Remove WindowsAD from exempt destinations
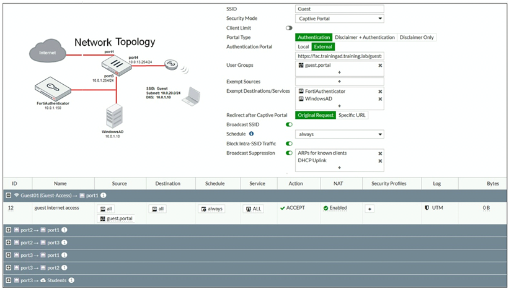The height and width of the screenshot is (289, 509). 379,99
